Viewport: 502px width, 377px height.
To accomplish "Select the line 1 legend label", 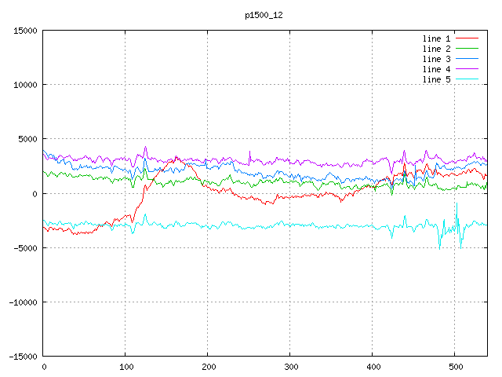I will 436,38.
